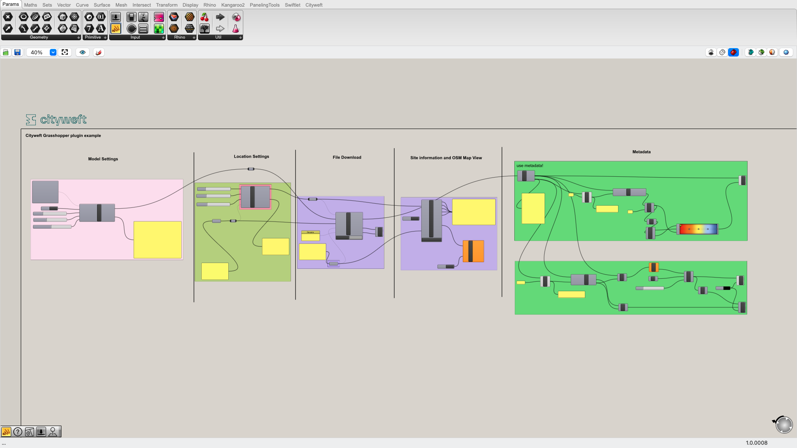Click the version number 1.0.0008

pos(756,443)
